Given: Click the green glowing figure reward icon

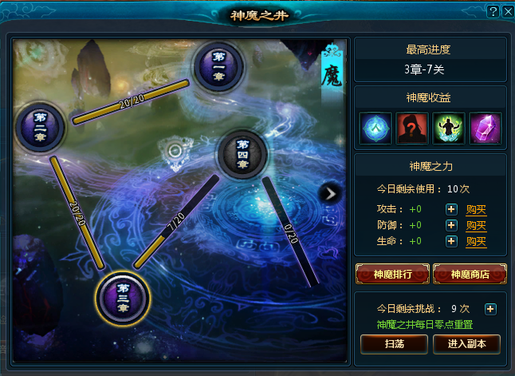Looking at the screenshot, I should (x=449, y=129).
